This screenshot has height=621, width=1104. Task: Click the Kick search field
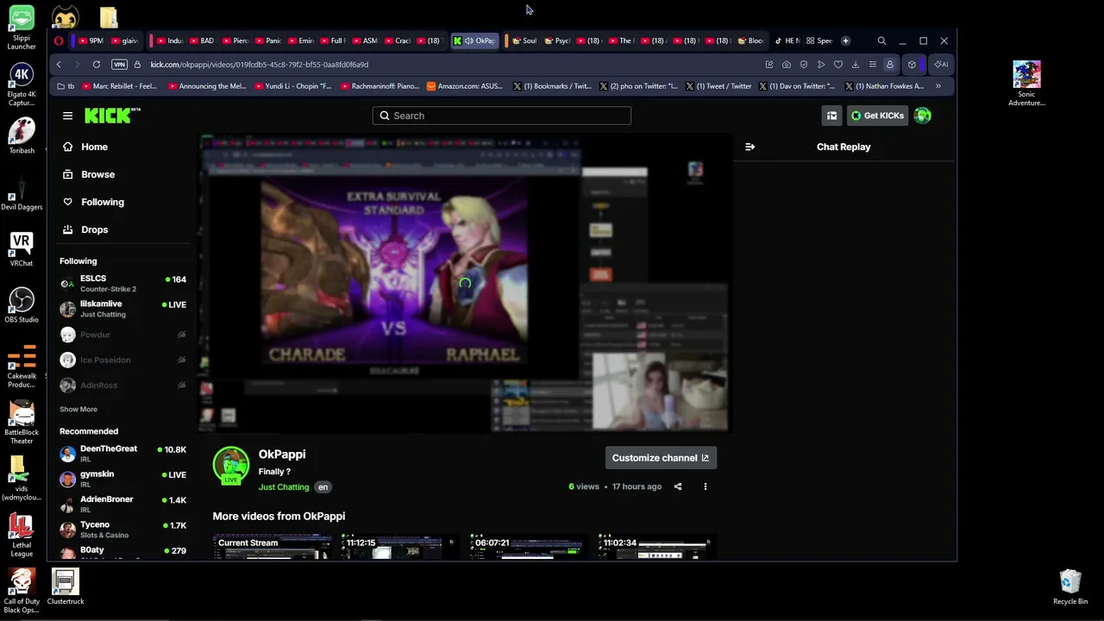(x=501, y=116)
